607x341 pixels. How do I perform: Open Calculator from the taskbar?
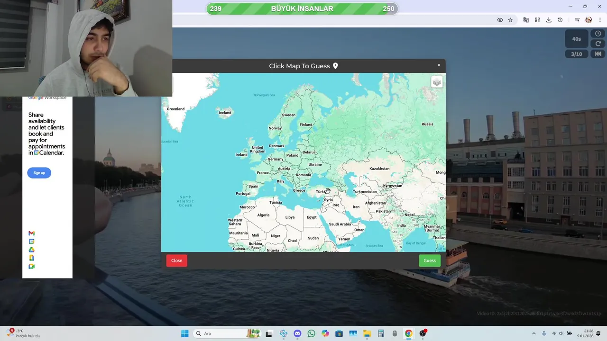point(380,333)
